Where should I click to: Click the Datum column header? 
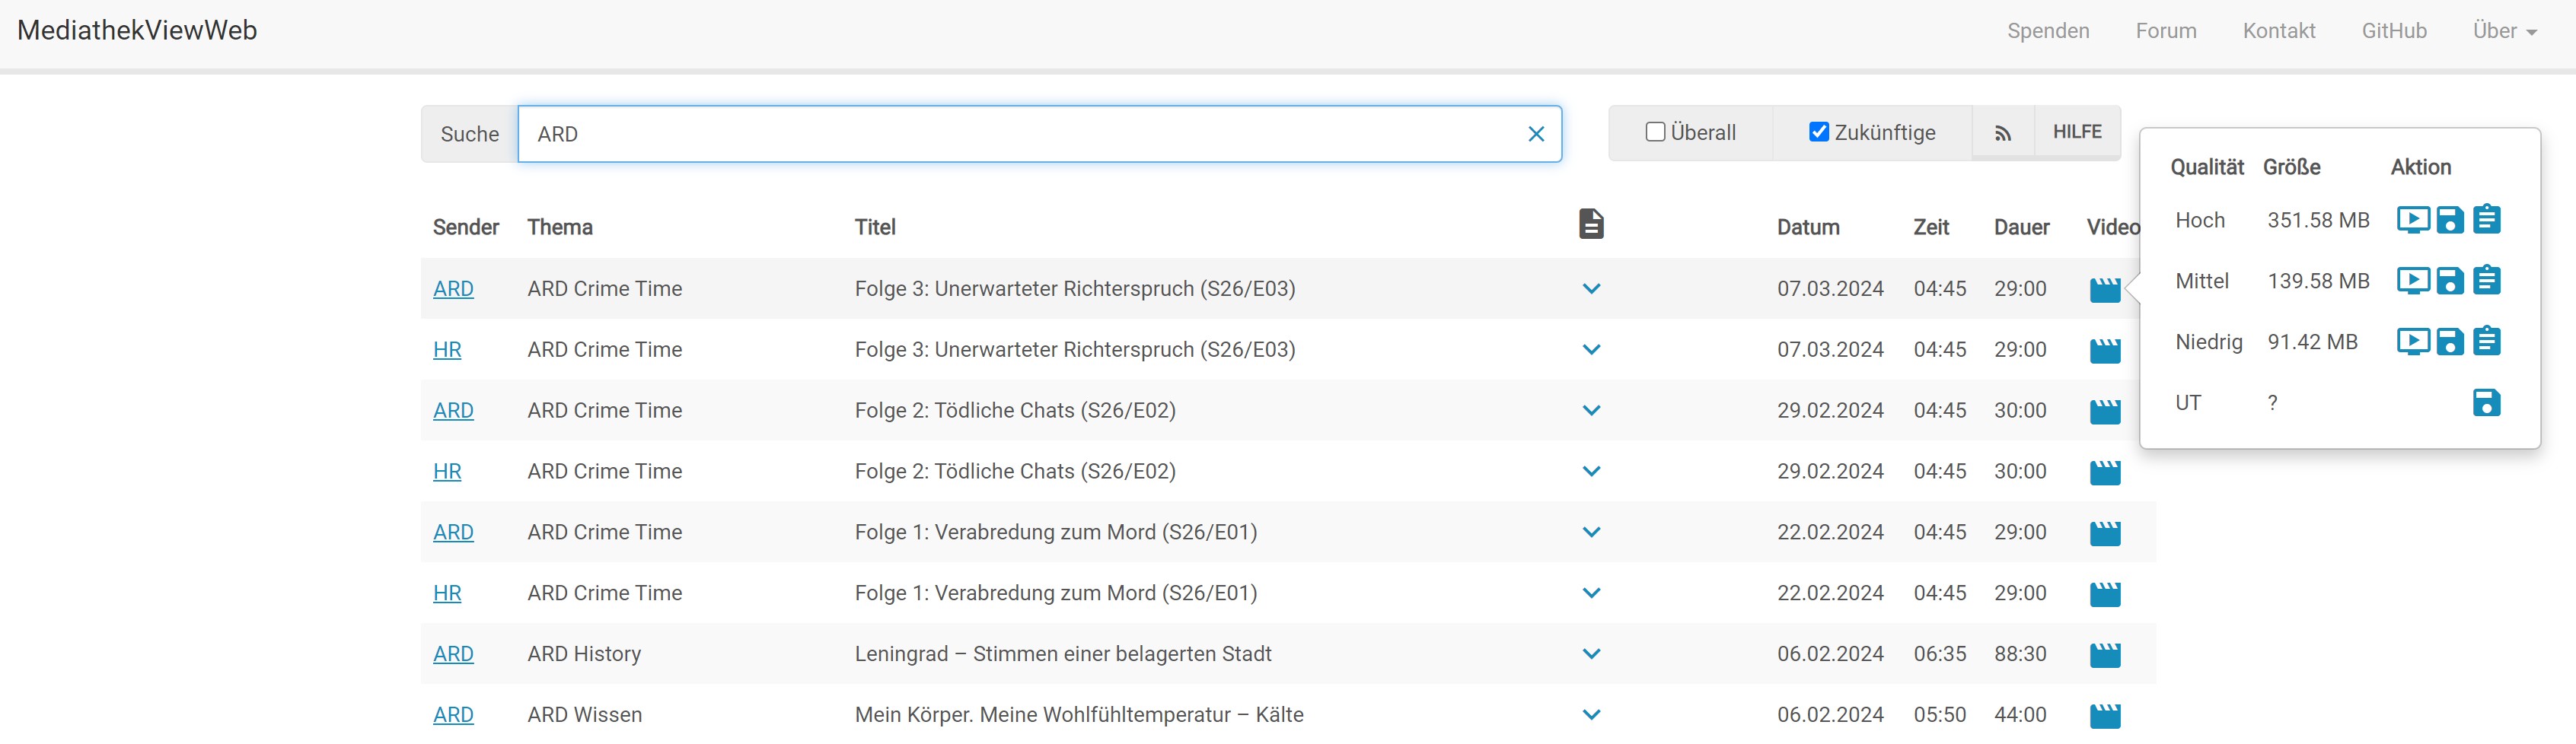[x=1808, y=228]
